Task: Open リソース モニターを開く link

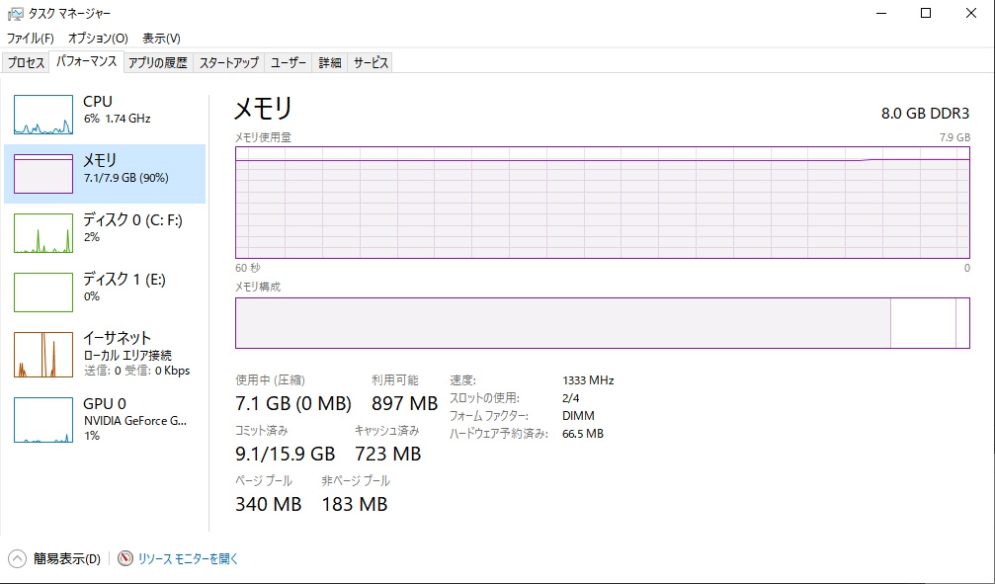Action: click(x=188, y=558)
